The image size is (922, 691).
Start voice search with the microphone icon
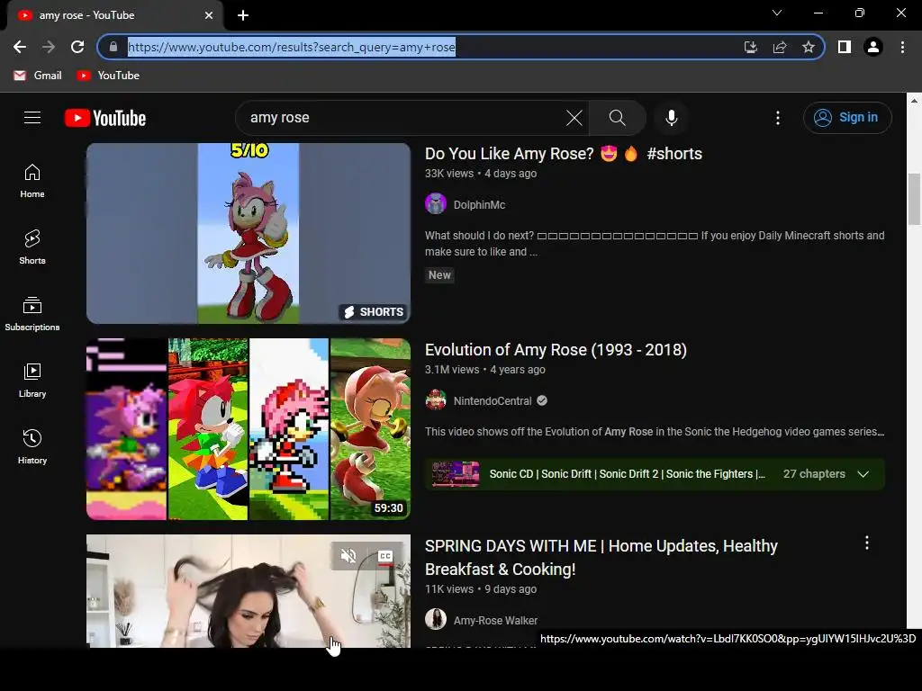671,118
